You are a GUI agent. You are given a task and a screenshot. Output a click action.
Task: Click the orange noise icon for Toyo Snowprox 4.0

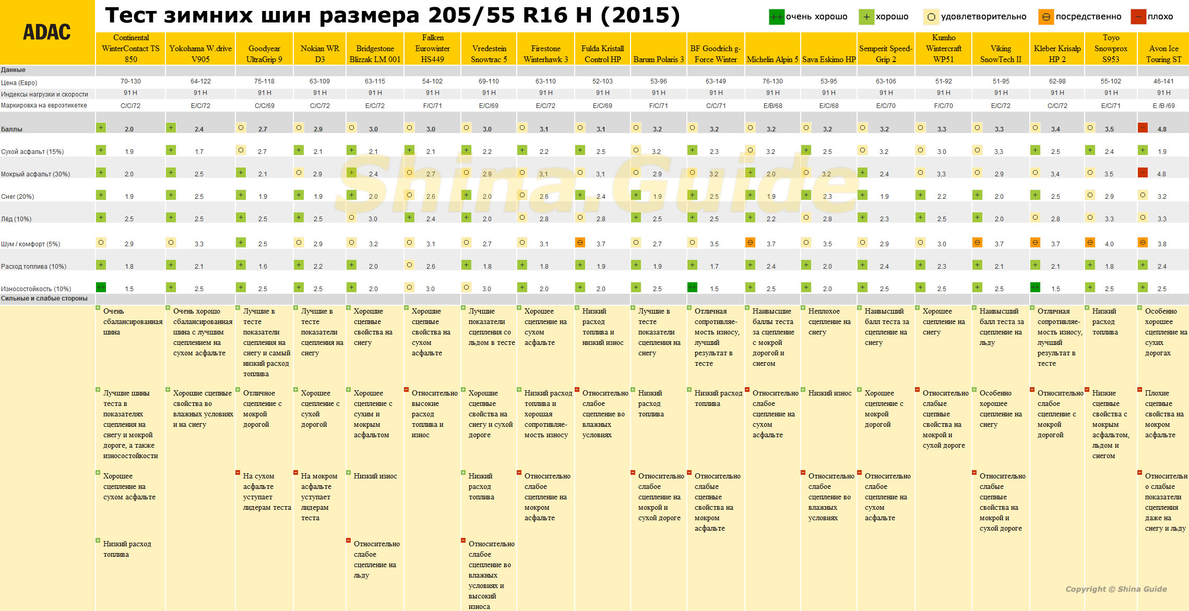click(x=1090, y=243)
